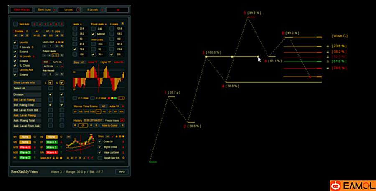Click the green up arrow beside H1 Wave 3

coord(35,158)
